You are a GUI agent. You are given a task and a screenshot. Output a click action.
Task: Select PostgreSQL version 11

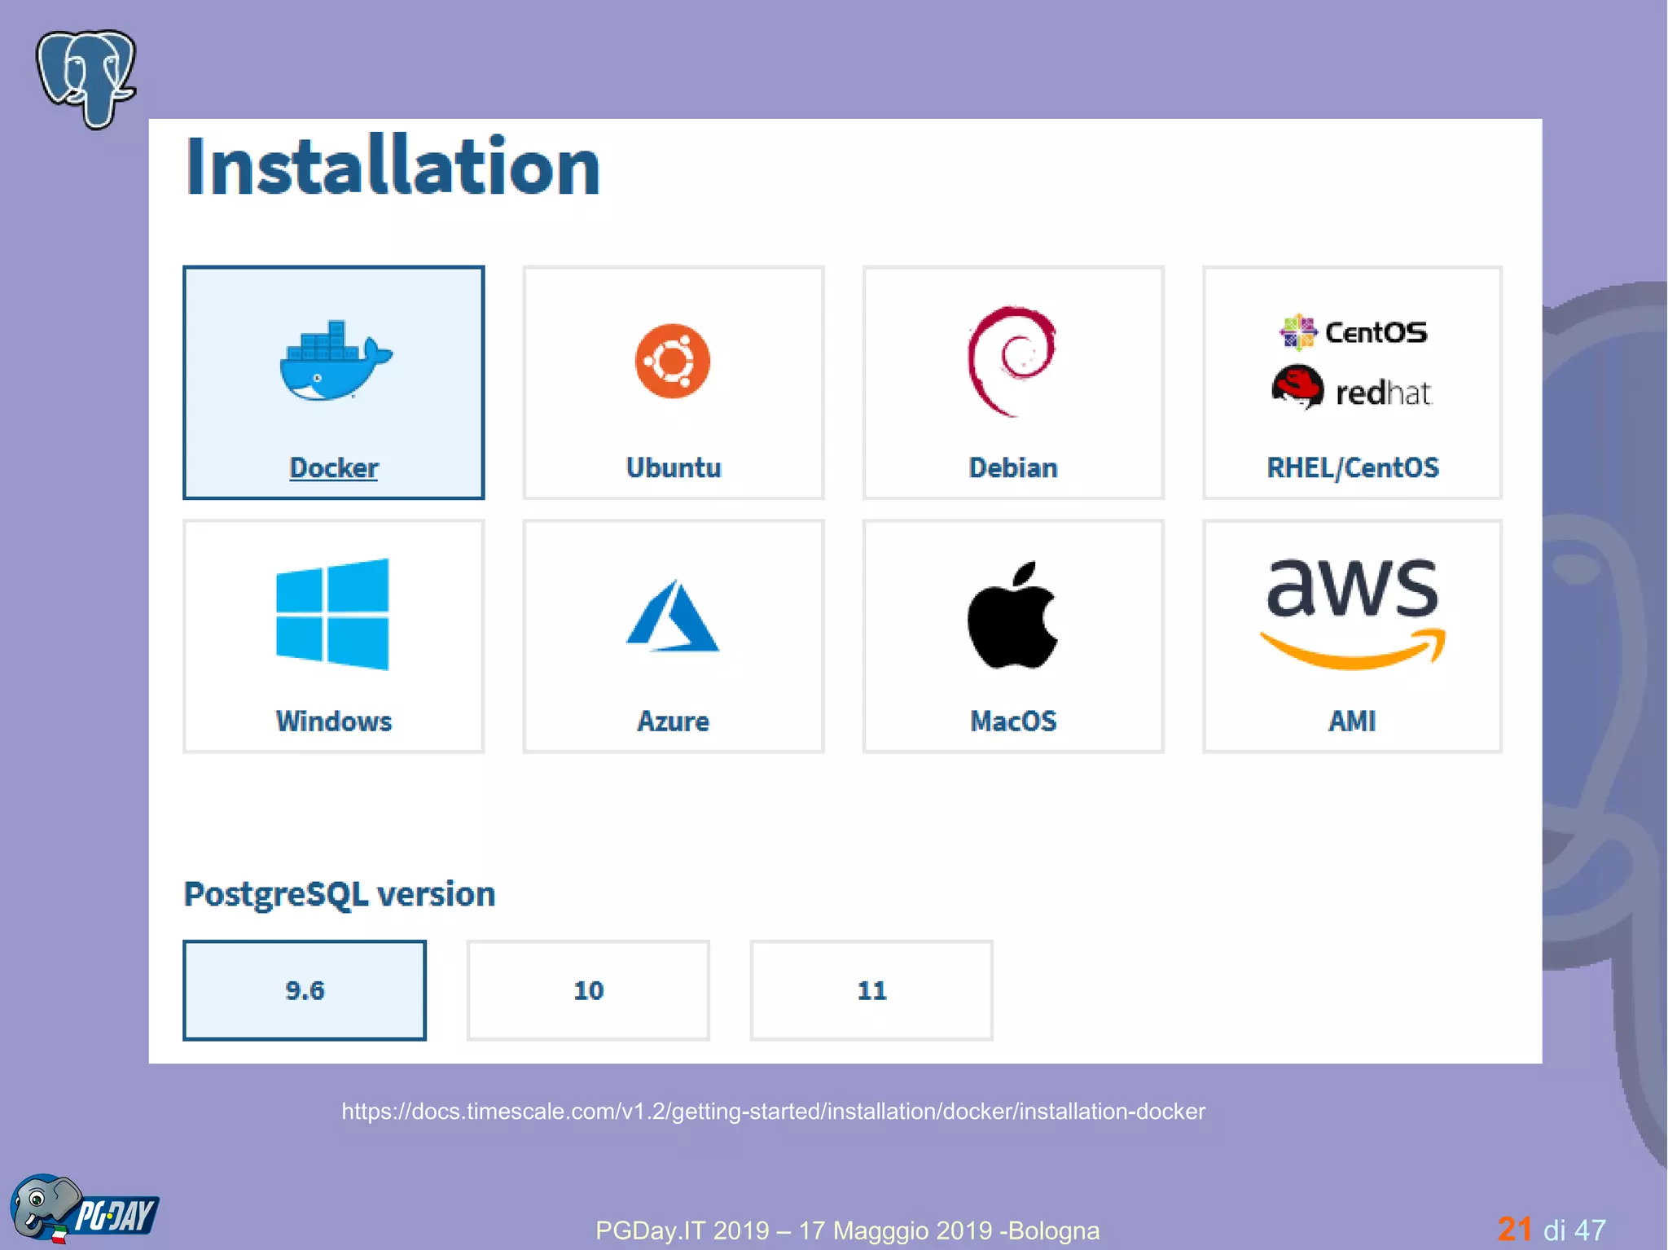click(x=871, y=990)
